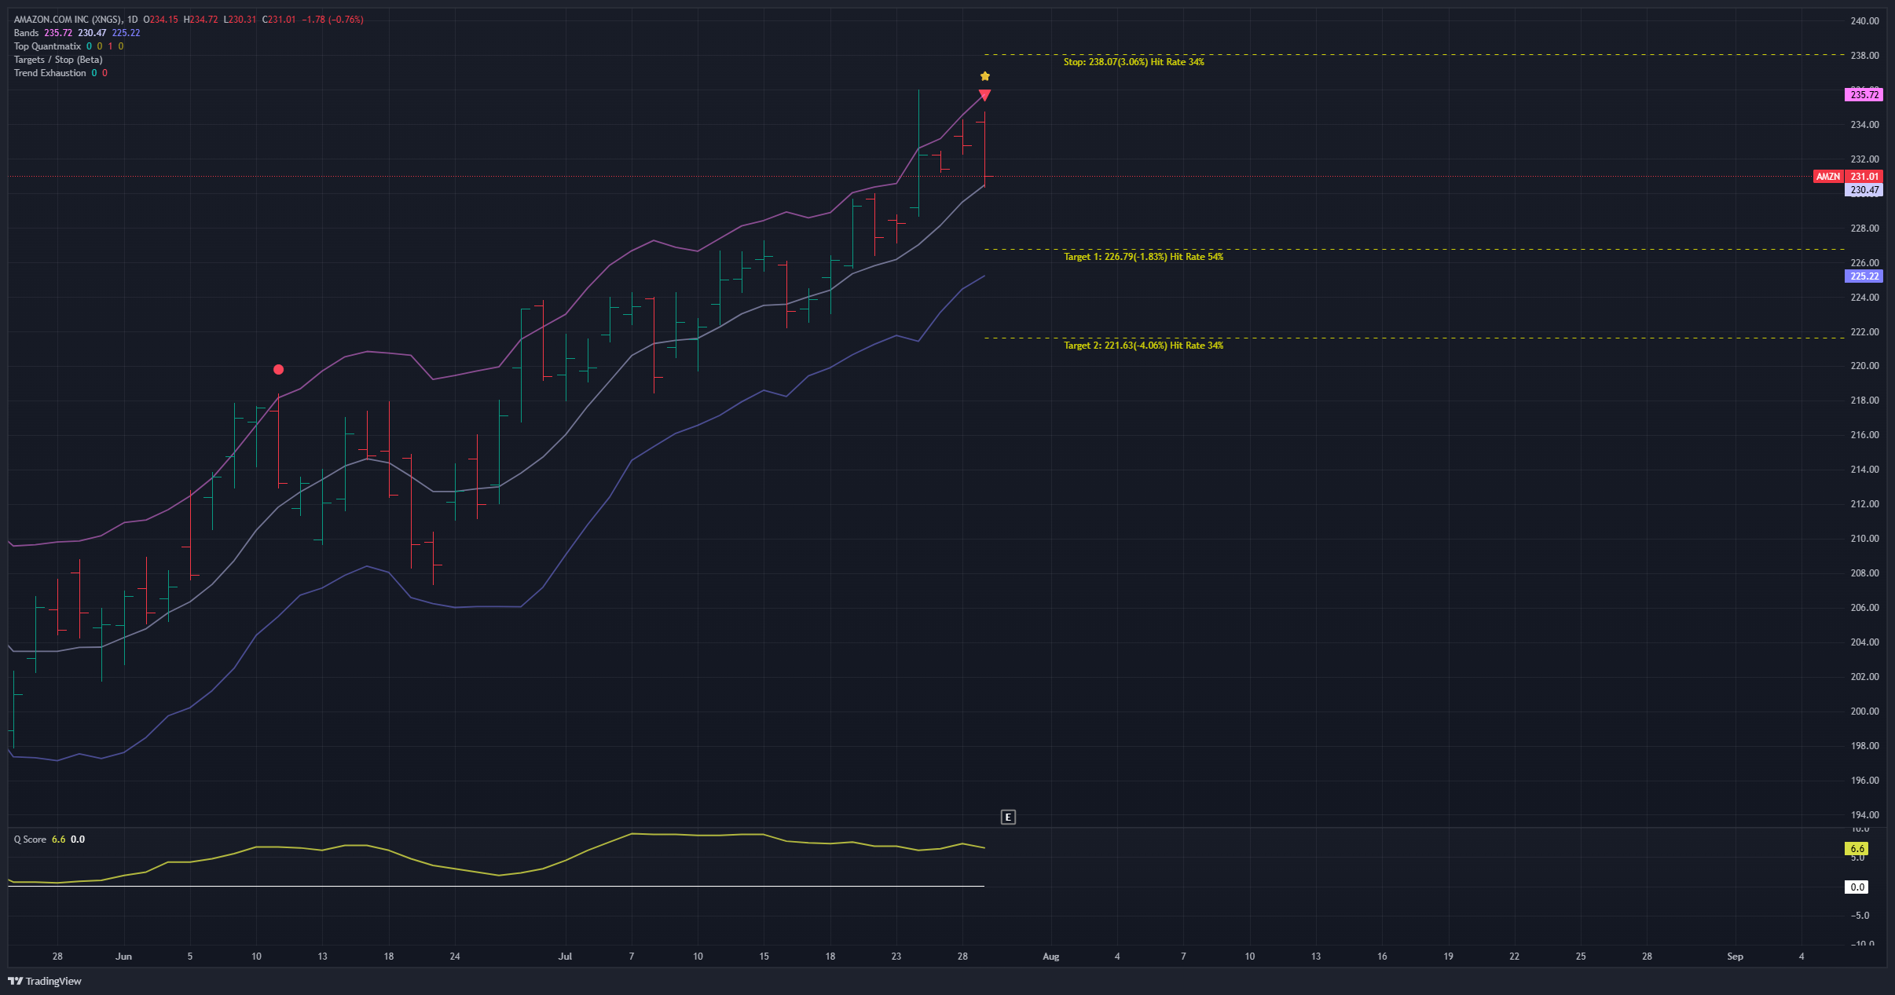
Task: Click the Target 2 221.63 label
Action: [x=1142, y=346]
